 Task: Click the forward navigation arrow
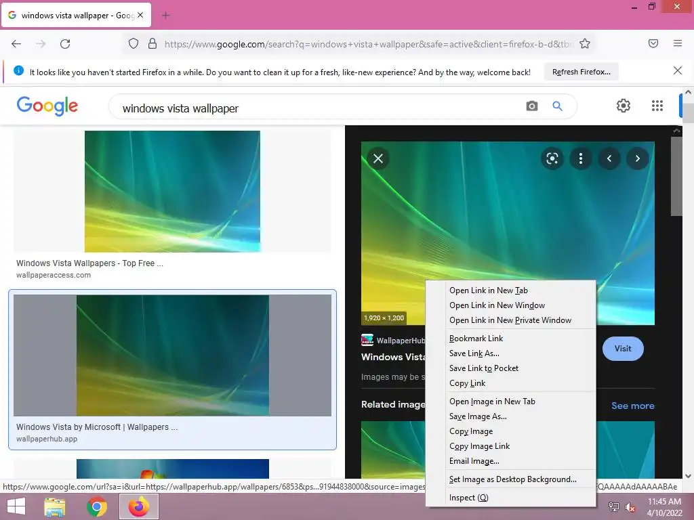(x=41, y=44)
